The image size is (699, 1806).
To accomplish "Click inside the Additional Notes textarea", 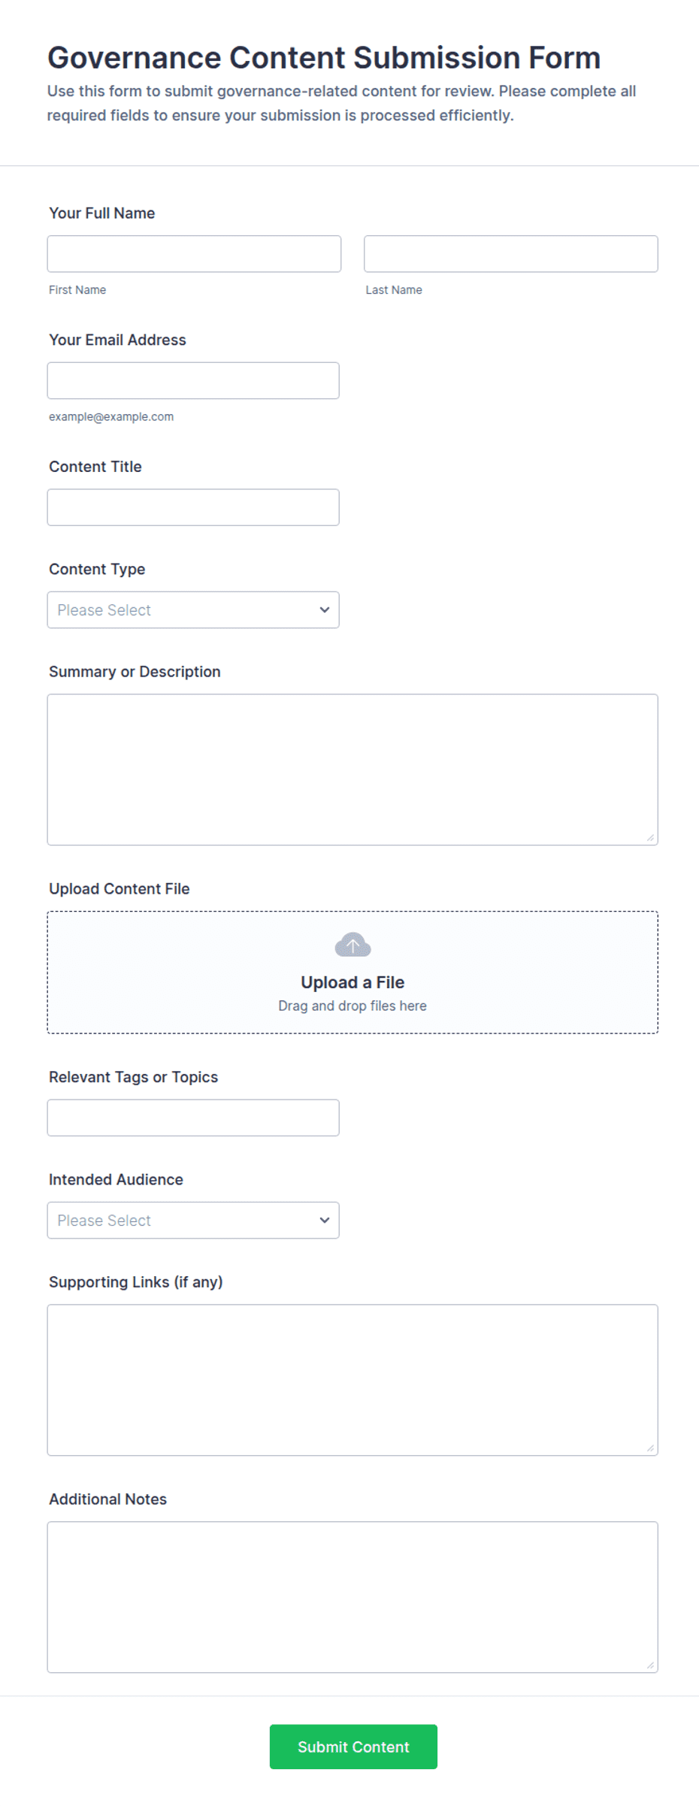I will point(353,1597).
